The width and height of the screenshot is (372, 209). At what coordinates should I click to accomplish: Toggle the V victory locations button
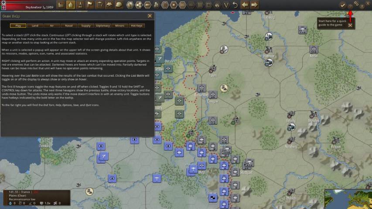click(x=226, y=5)
